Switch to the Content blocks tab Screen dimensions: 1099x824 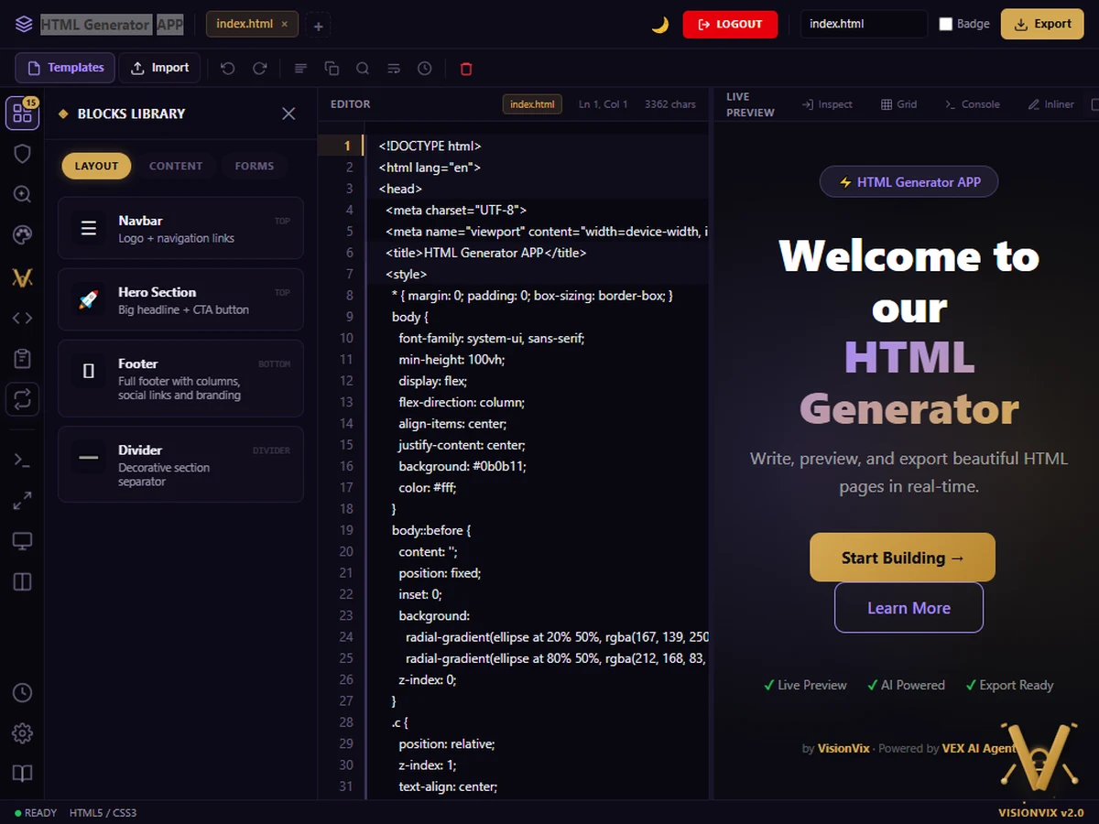tap(176, 166)
